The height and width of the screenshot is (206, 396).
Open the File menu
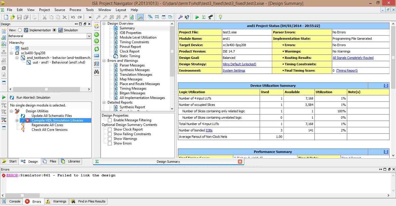click(x=10, y=10)
